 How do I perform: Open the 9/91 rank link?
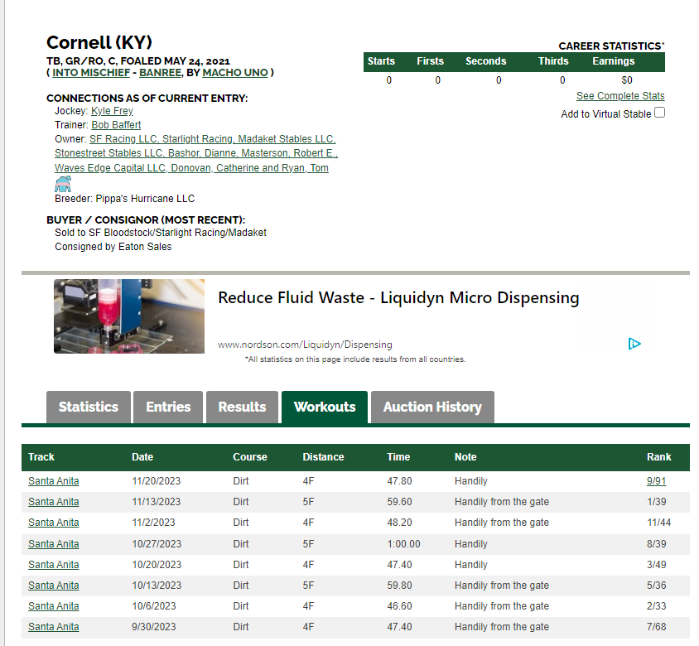656,481
